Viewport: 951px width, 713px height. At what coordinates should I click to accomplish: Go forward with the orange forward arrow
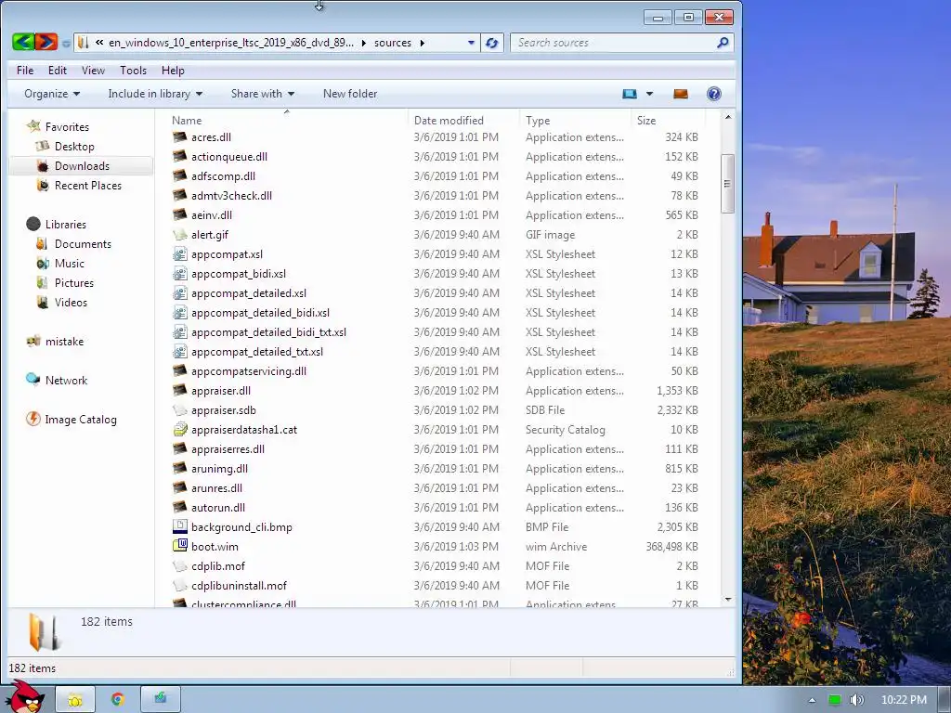[x=46, y=43]
